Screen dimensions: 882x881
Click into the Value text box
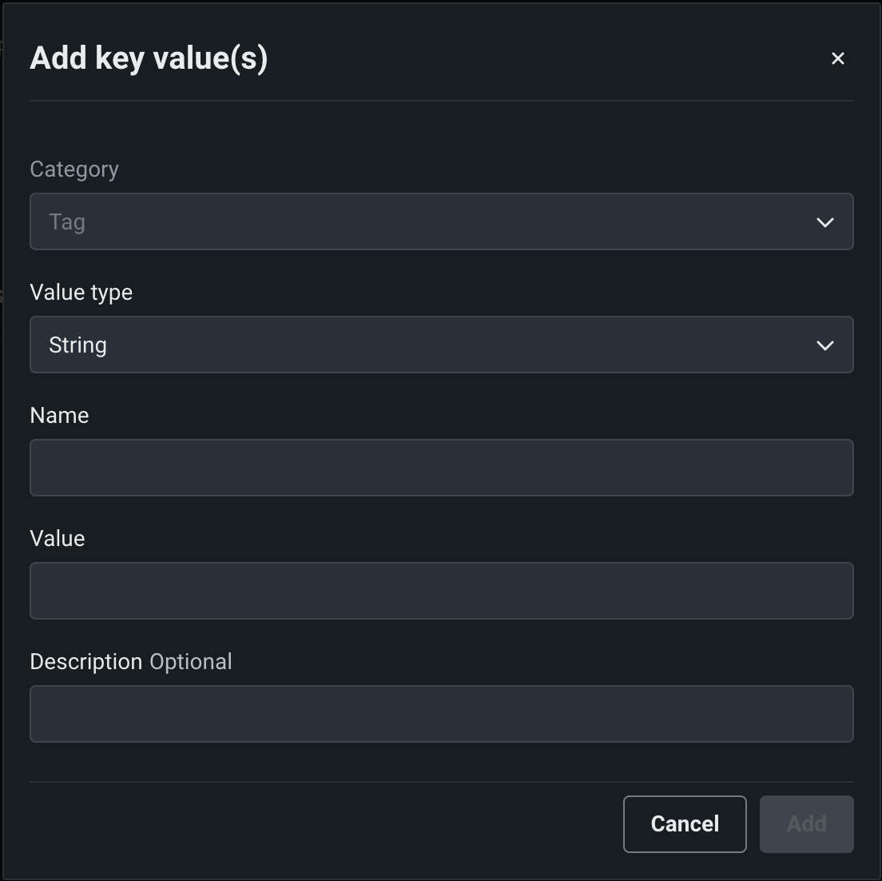point(441,591)
